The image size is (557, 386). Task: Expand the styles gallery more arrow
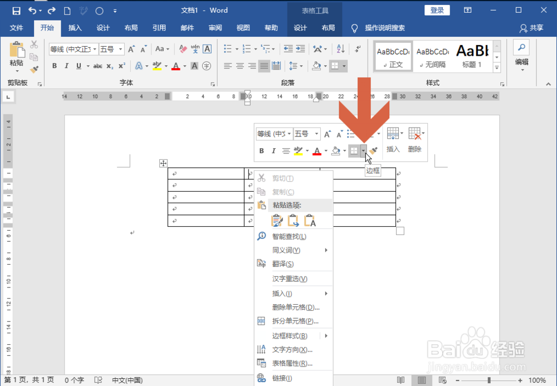pyautogui.click(x=497, y=67)
